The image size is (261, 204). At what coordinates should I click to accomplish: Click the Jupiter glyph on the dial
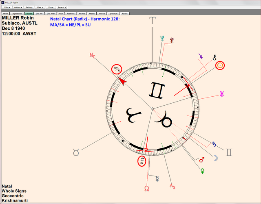[201, 56]
